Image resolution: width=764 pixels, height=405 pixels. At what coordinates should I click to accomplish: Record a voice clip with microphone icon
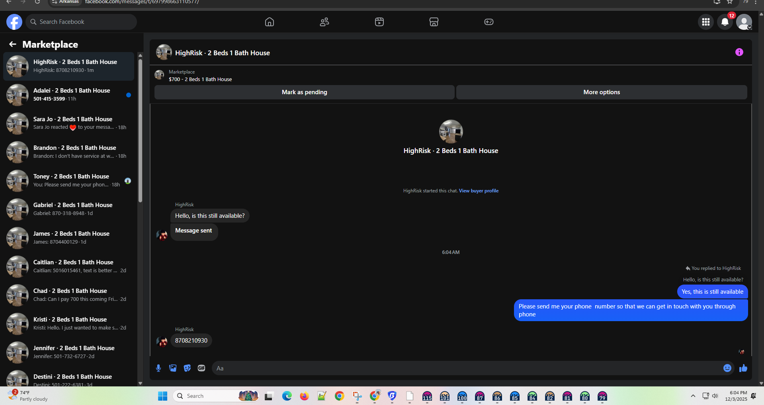158,368
